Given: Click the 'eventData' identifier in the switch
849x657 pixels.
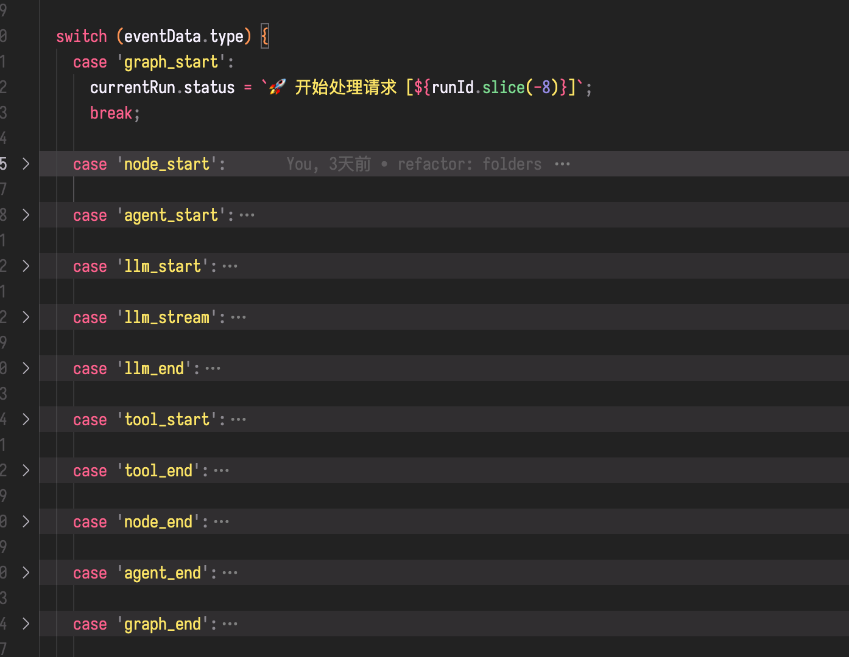Looking at the screenshot, I should (x=163, y=36).
